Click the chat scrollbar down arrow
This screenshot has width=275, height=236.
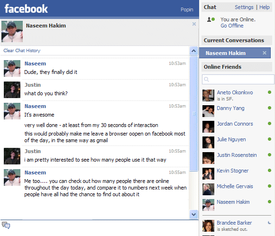pos(193,214)
